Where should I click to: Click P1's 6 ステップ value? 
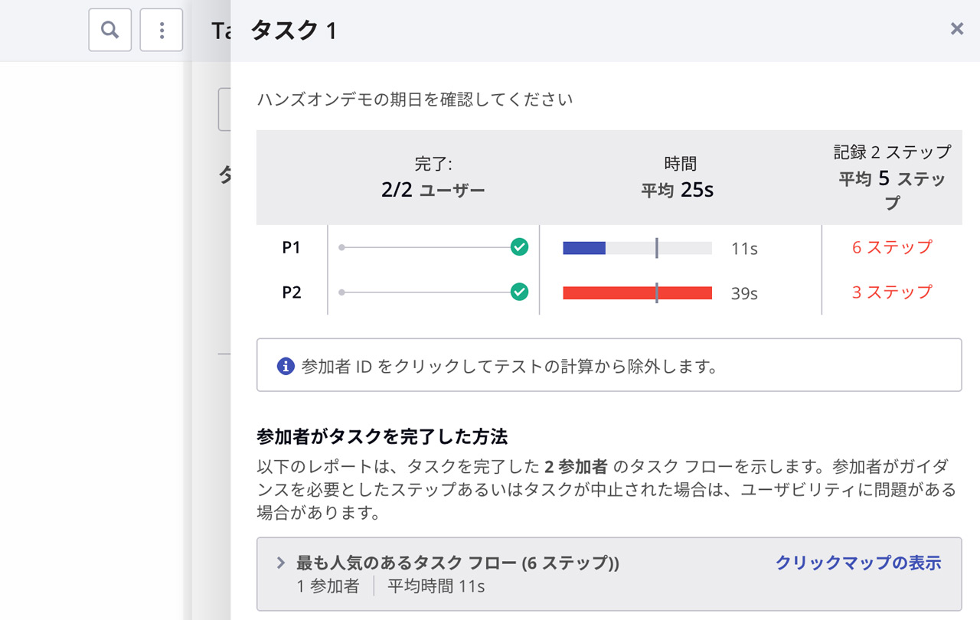[x=892, y=247]
